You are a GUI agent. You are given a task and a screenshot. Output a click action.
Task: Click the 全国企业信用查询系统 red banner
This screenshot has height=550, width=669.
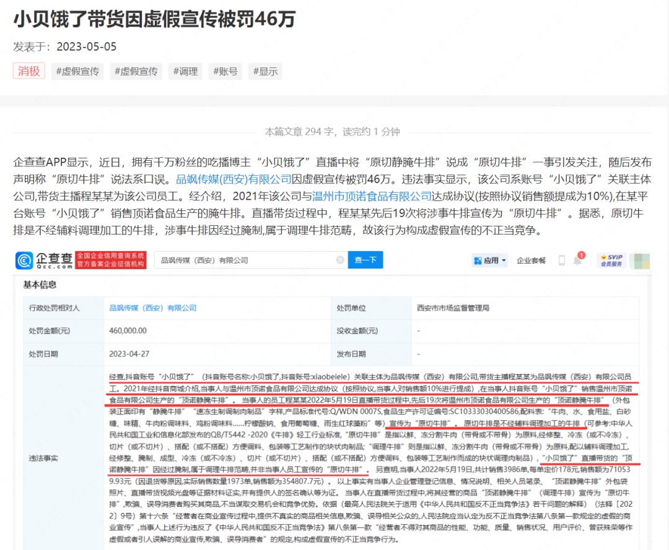point(111,260)
